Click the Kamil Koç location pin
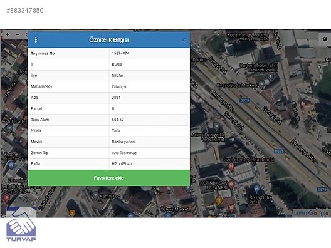The image size is (331, 248). tap(95, 195)
